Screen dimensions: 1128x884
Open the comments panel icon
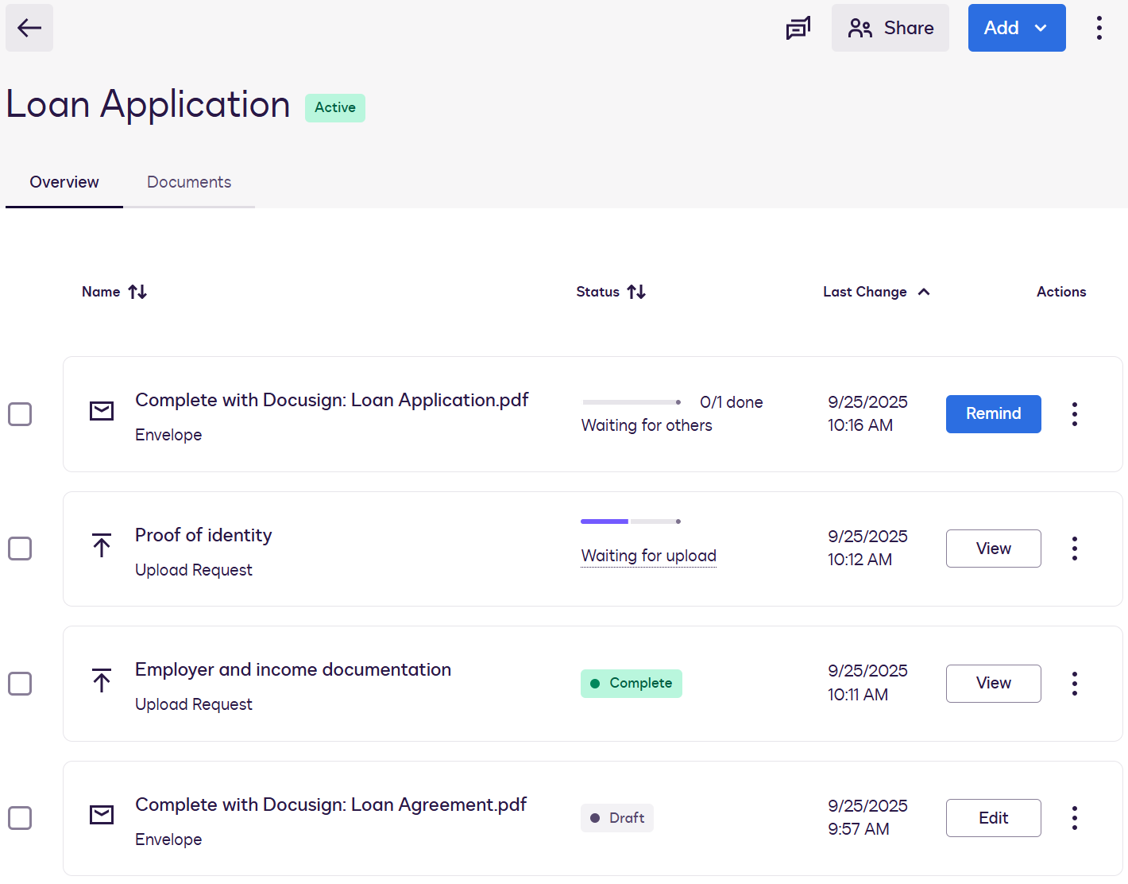(x=798, y=27)
